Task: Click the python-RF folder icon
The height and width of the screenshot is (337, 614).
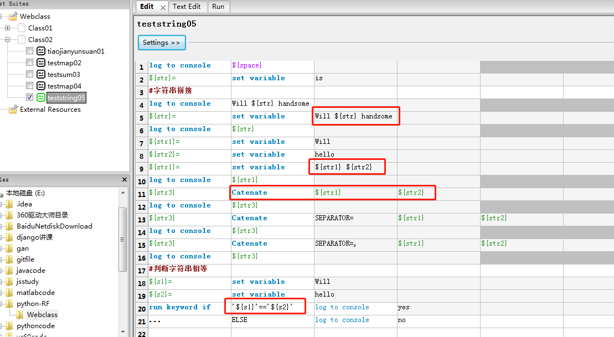Action: 9,304
